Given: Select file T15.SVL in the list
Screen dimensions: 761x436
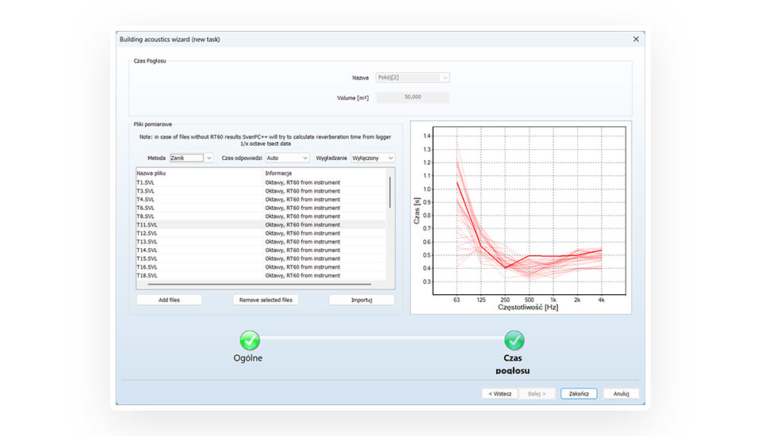Looking at the screenshot, I should 261,258.
